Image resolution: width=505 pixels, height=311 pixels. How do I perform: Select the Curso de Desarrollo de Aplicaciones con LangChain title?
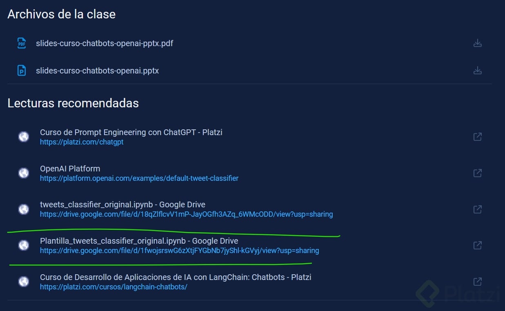(176, 277)
